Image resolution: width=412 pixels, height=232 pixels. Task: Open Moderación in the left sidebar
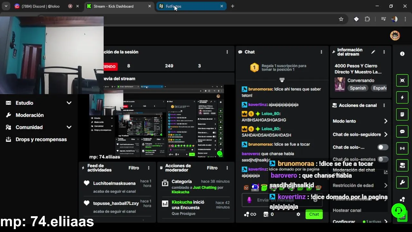click(x=30, y=115)
